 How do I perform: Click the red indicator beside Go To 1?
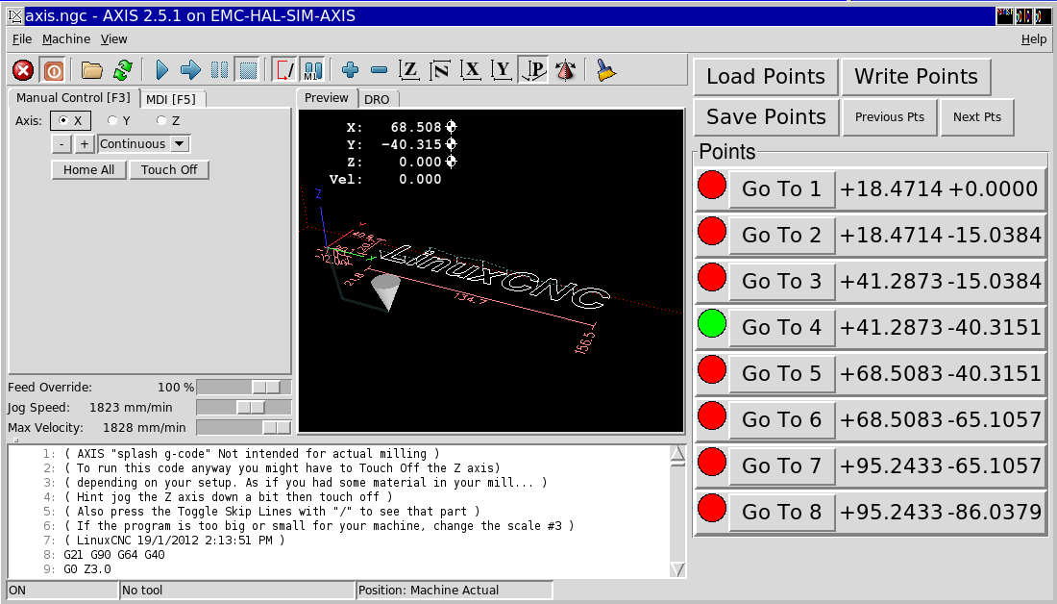(712, 185)
